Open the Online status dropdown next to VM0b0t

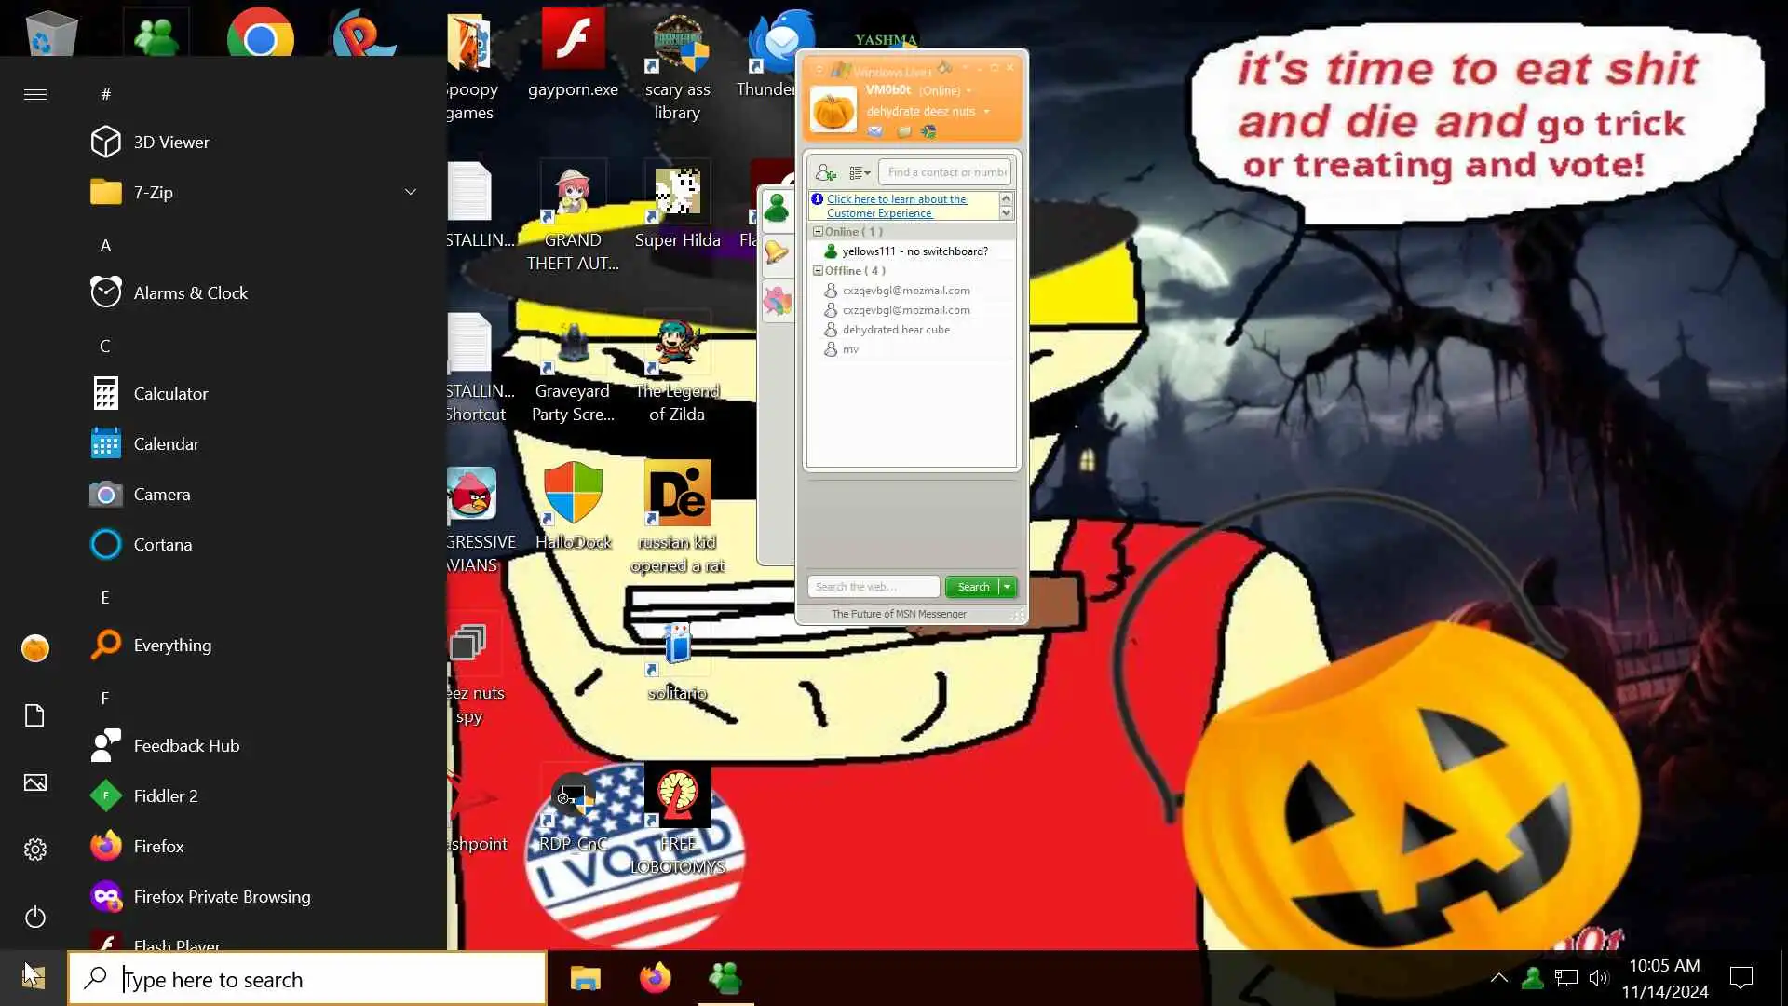(969, 91)
